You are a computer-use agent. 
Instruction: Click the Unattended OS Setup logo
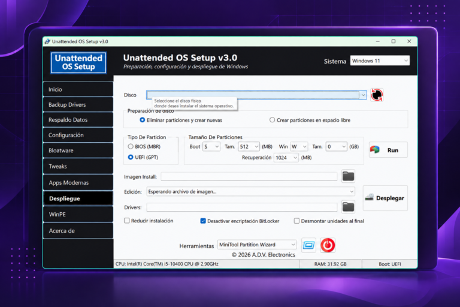pos(78,62)
